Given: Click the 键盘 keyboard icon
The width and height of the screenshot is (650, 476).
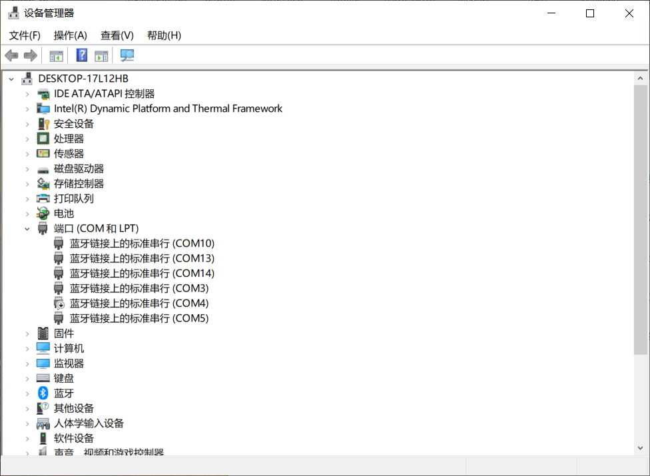Looking at the screenshot, I should point(43,378).
